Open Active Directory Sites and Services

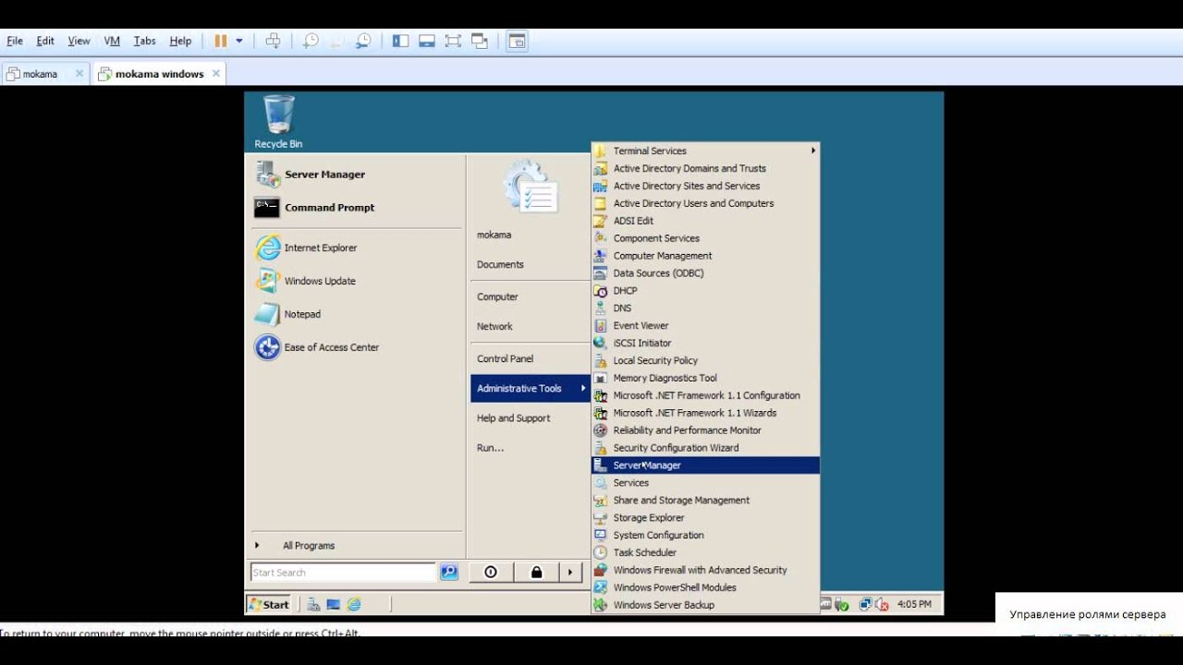pyautogui.click(x=705, y=186)
